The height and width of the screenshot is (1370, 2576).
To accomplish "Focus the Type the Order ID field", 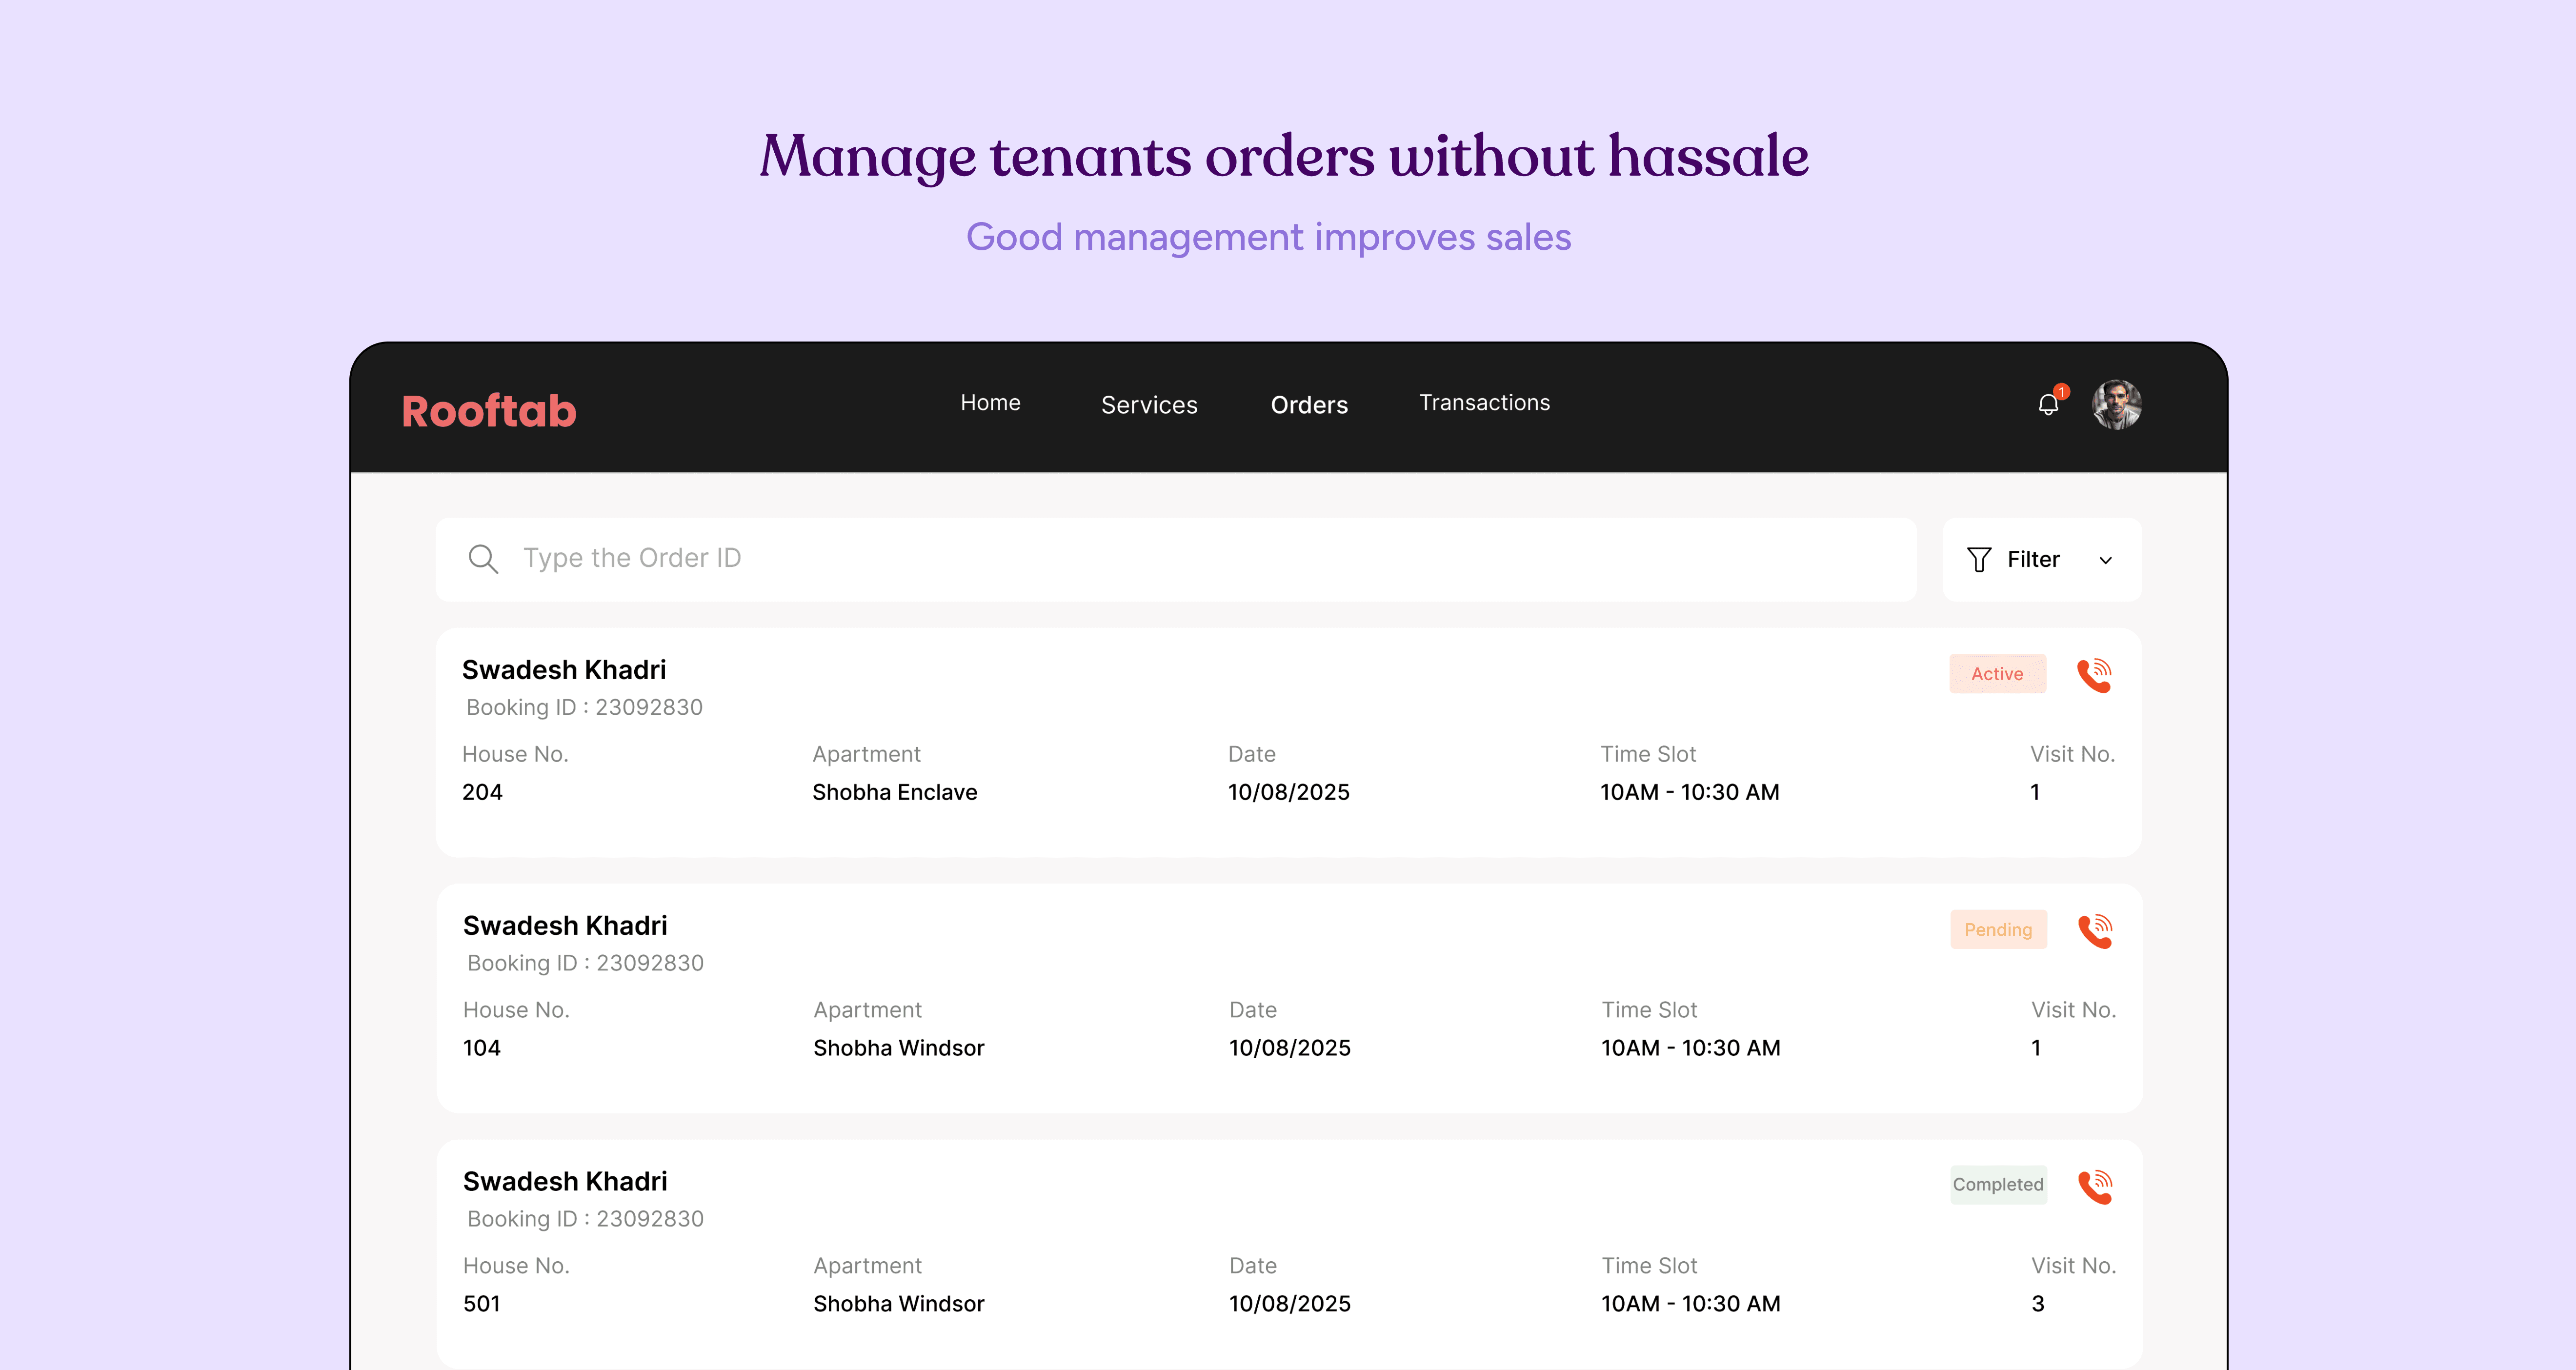I will click(1175, 559).
